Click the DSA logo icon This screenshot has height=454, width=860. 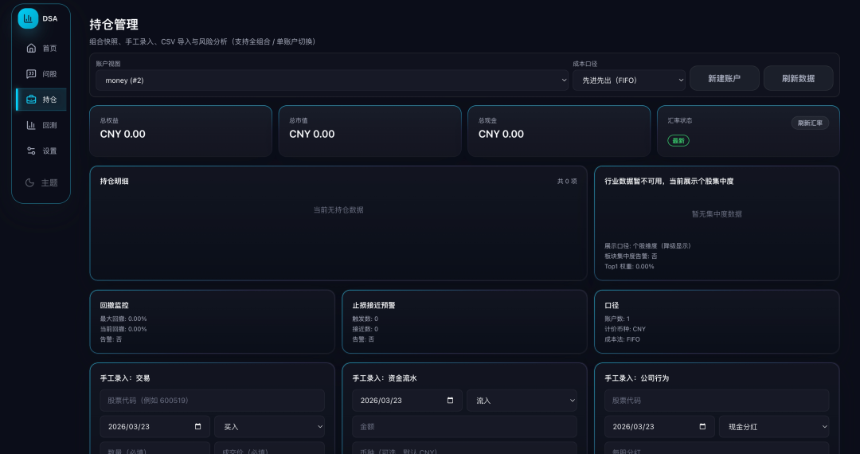click(28, 18)
